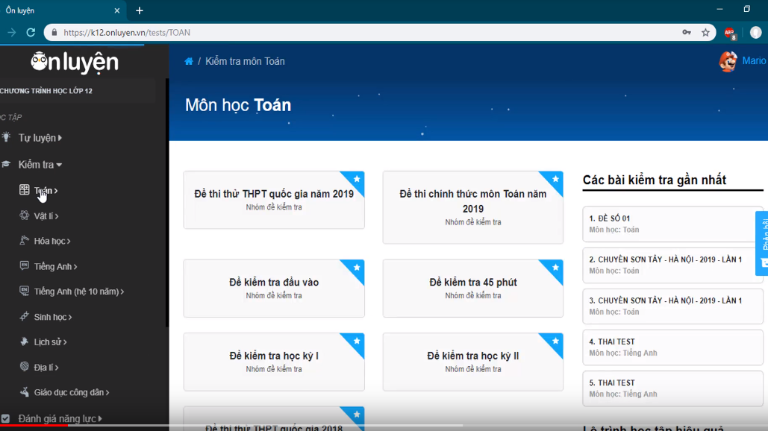Expand Đánh giá năng lực section

[60, 419]
